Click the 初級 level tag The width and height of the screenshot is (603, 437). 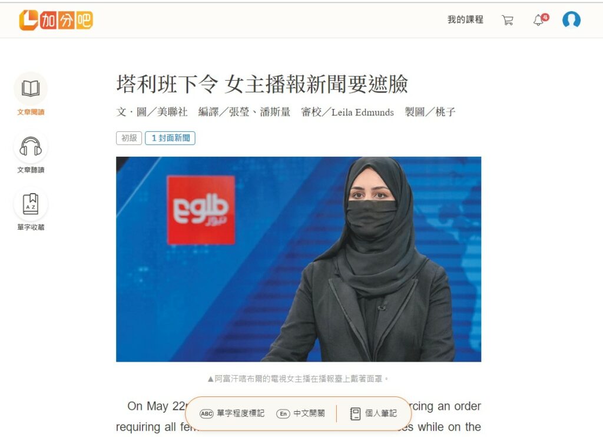pos(129,138)
